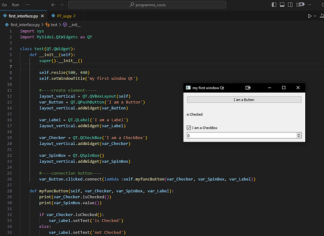Switch to the first_interface.py tab
This screenshot has width=324, height=236.
(x=23, y=16)
